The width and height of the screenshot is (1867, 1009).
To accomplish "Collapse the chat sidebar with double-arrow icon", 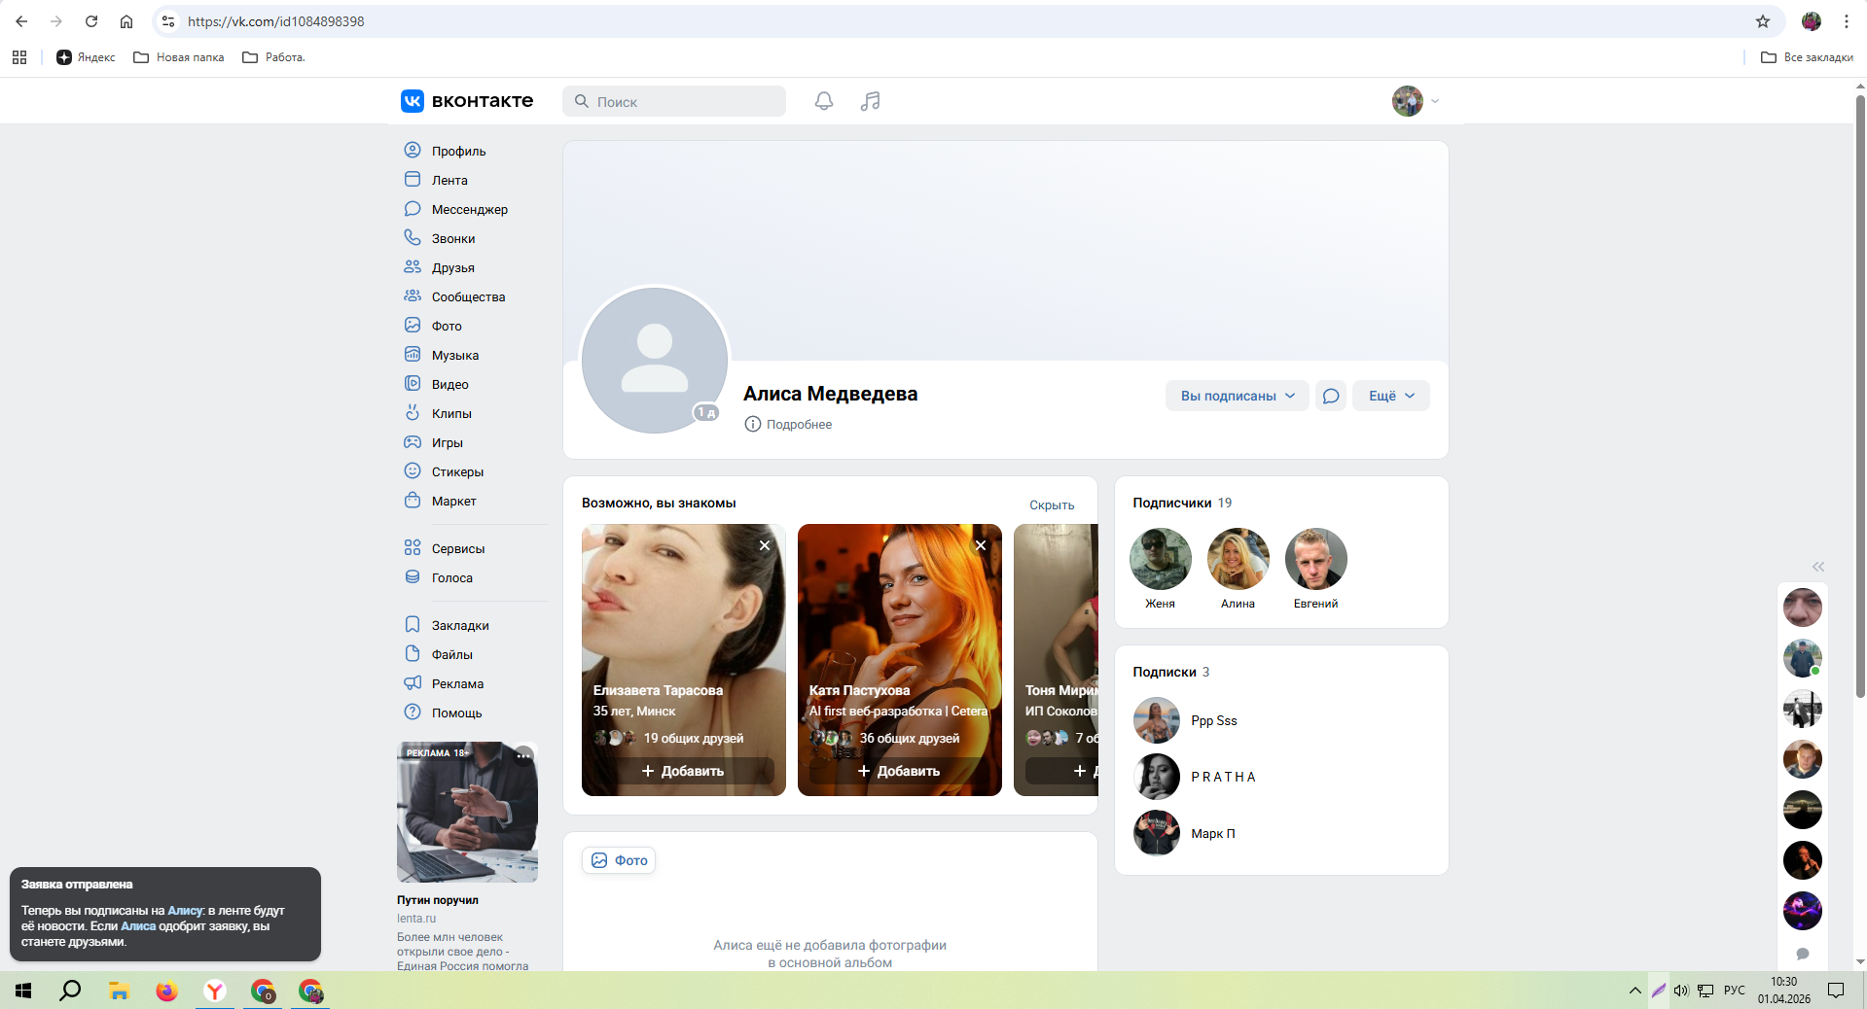I will (x=1818, y=567).
